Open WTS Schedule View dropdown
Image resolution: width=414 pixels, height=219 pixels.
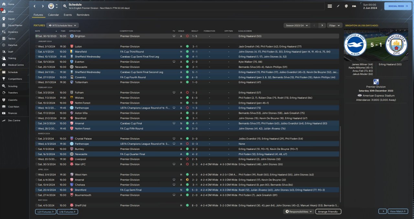point(62,25)
